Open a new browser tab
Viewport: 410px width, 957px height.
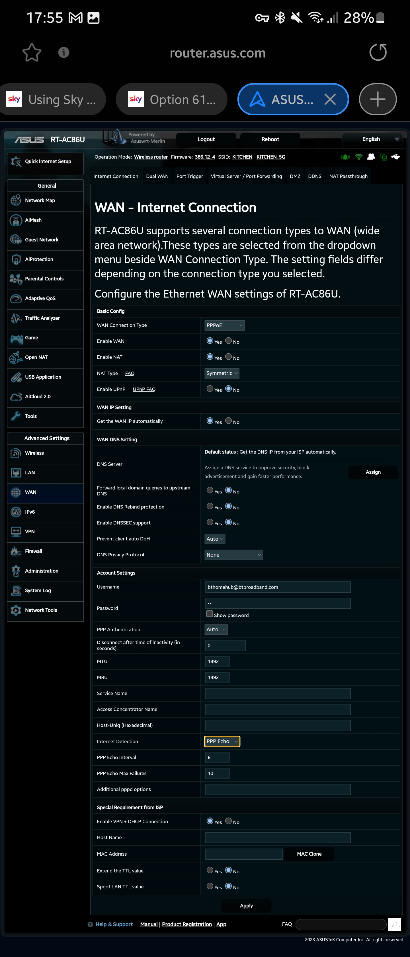click(x=378, y=99)
